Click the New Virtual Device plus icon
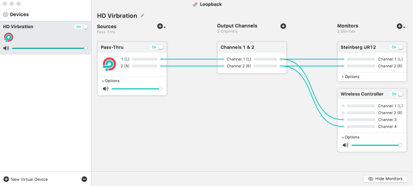413x186 pixels. [x=6, y=179]
